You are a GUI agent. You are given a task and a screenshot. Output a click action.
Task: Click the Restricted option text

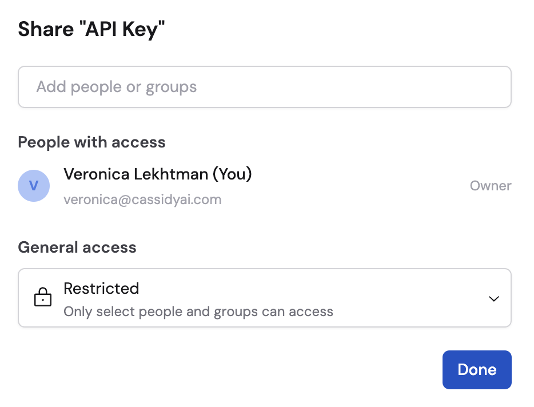click(x=101, y=289)
